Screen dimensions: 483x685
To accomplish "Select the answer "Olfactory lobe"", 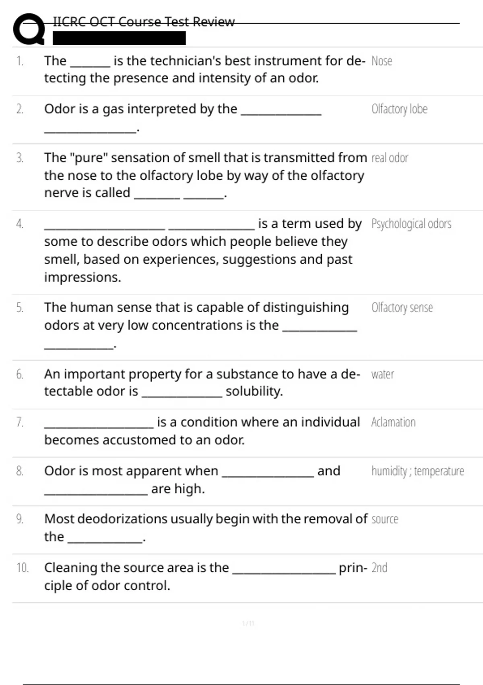I will (399, 109).
